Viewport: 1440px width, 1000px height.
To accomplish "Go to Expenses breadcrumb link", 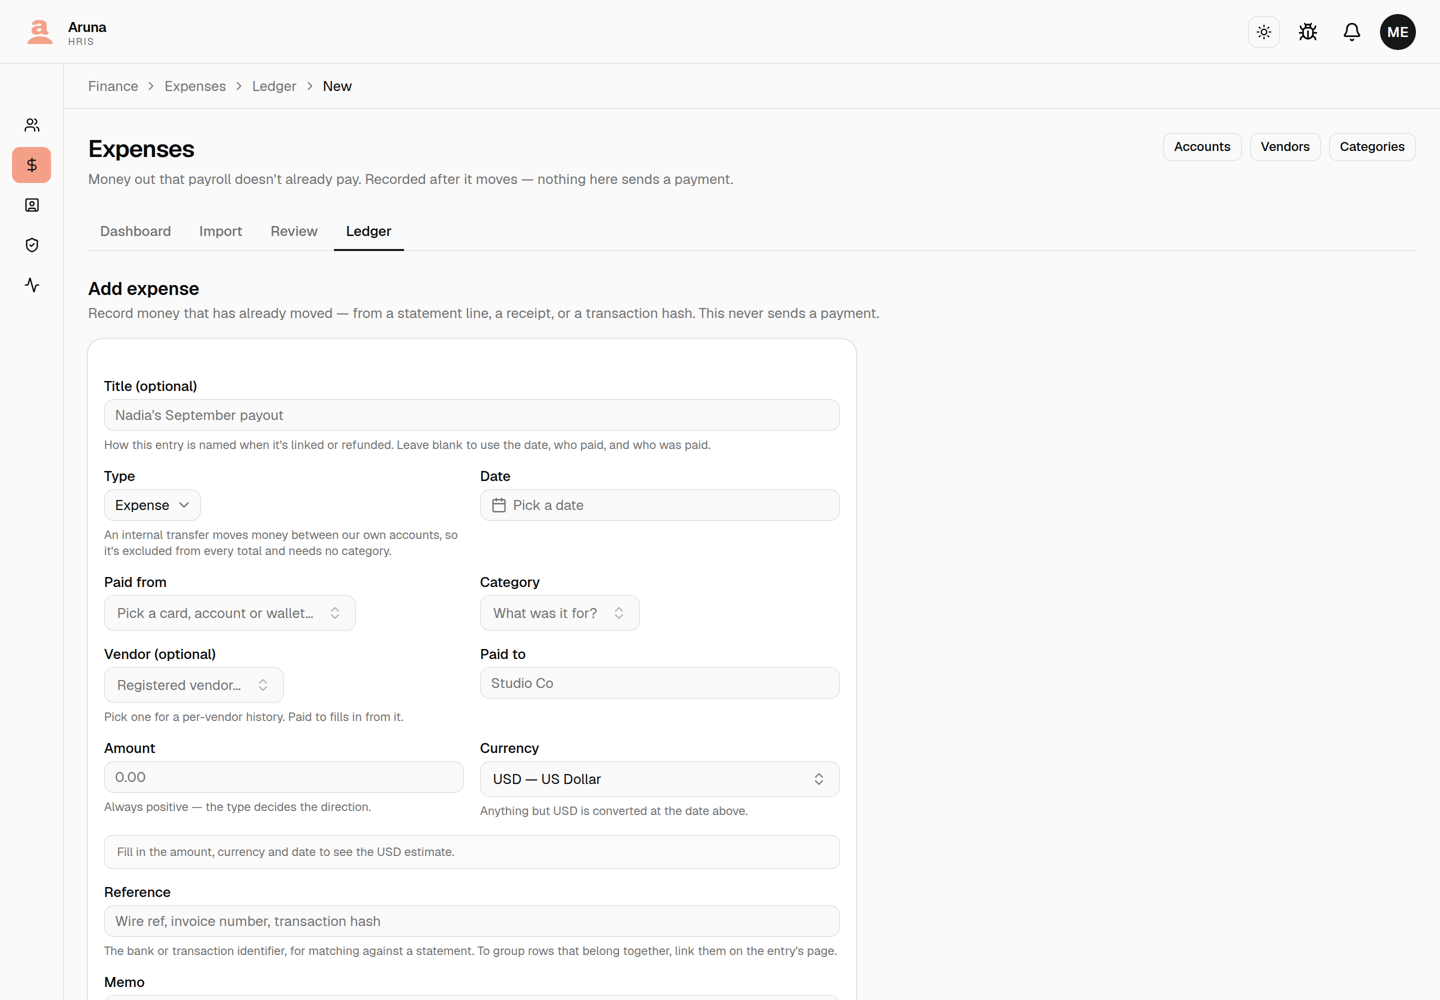I will (195, 86).
